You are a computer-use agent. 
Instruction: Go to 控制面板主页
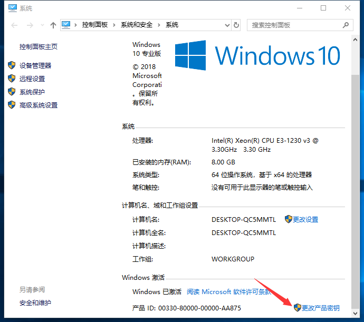[x=39, y=47]
